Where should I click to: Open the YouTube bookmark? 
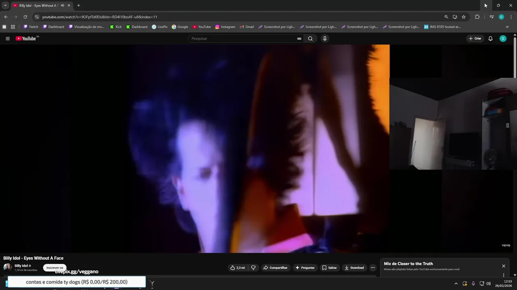point(202,27)
